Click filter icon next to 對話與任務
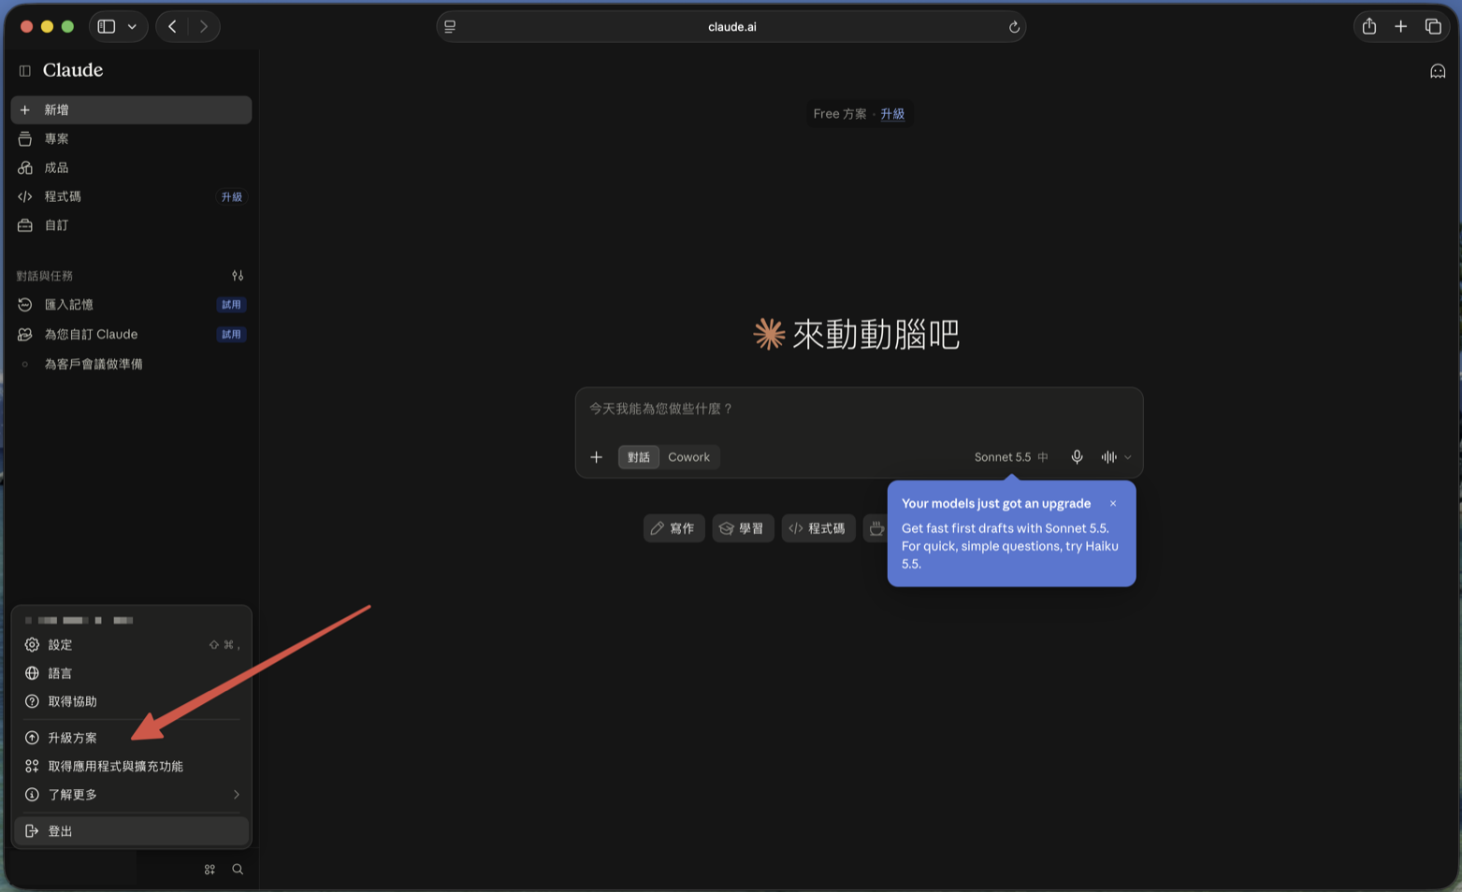Image resolution: width=1462 pixels, height=892 pixels. click(x=238, y=276)
